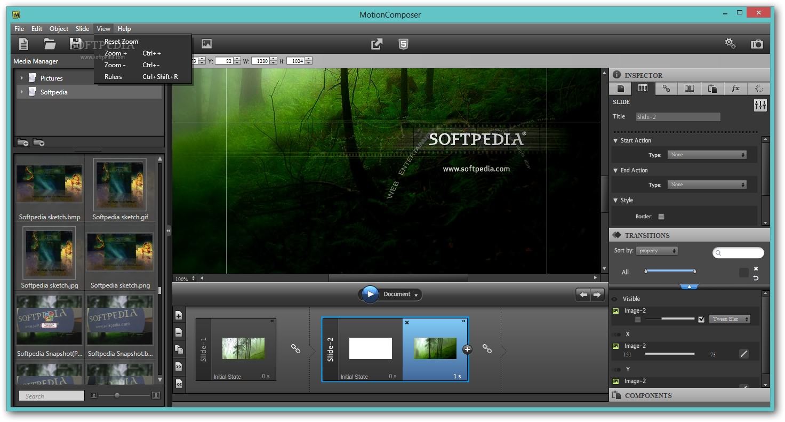785x422 pixels.
Task: Choose Rulers from the View menu
Action: point(143,77)
